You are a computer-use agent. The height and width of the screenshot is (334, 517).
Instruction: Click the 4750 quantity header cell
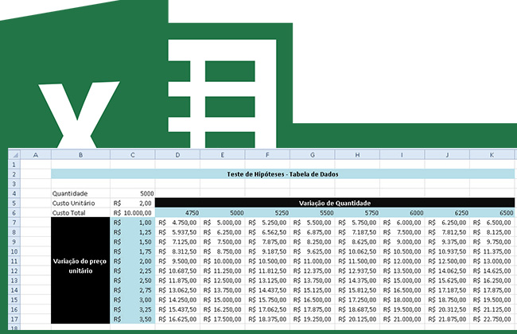[177, 212]
